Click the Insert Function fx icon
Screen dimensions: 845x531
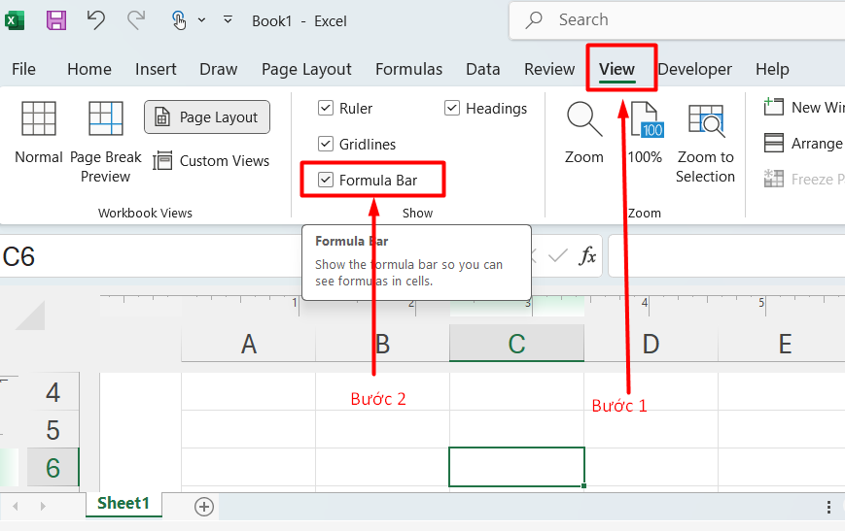click(x=587, y=256)
